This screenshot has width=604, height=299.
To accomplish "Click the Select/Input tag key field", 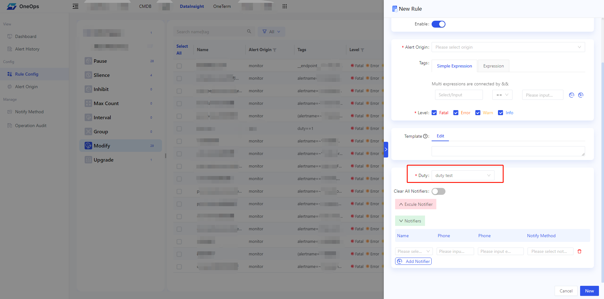I will tap(459, 95).
